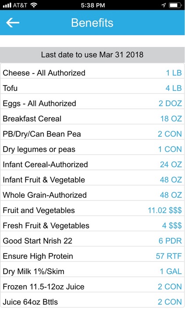This screenshot has width=185, height=329.
Task: Select the Tofu benefit row
Action: point(92,88)
